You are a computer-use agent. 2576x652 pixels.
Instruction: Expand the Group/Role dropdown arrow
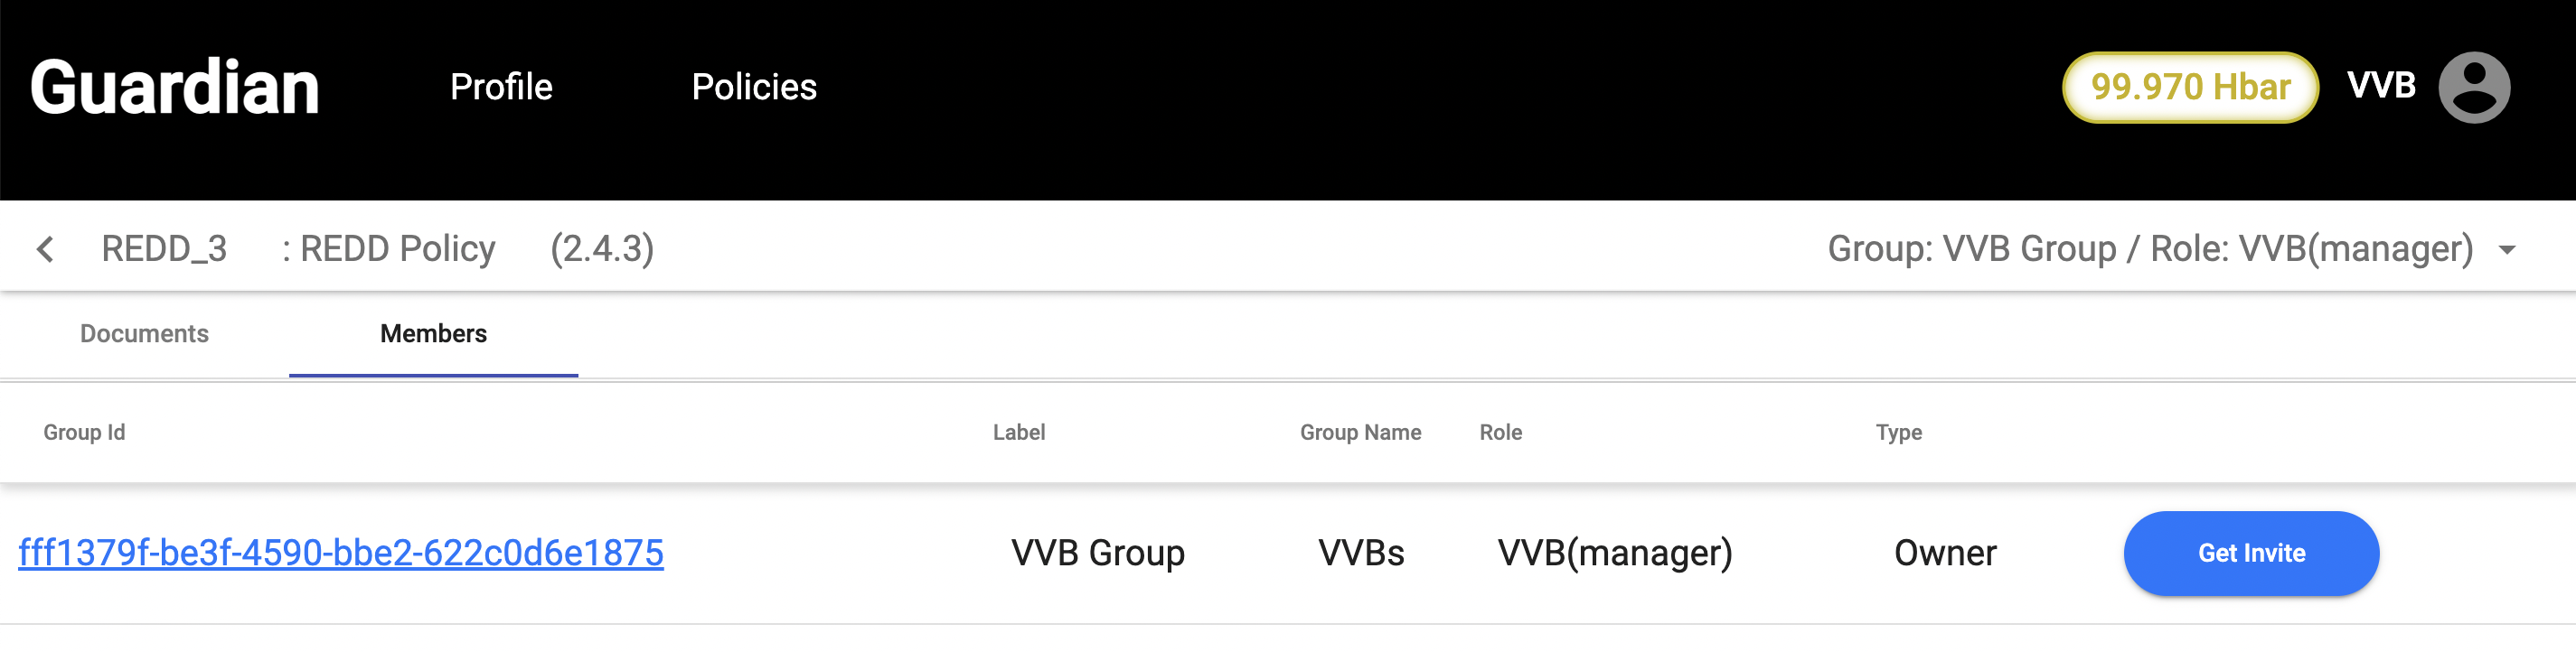[2506, 249]
